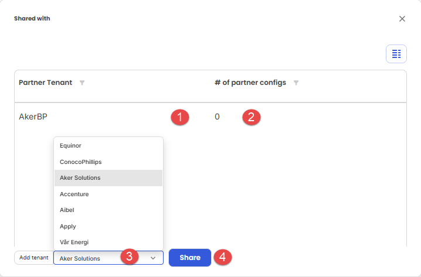
Task: Click the Shared with dialog title
Action: pos(32,19)
